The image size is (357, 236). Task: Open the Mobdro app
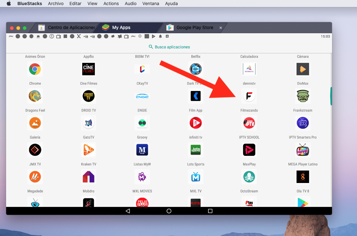(89, 177)
